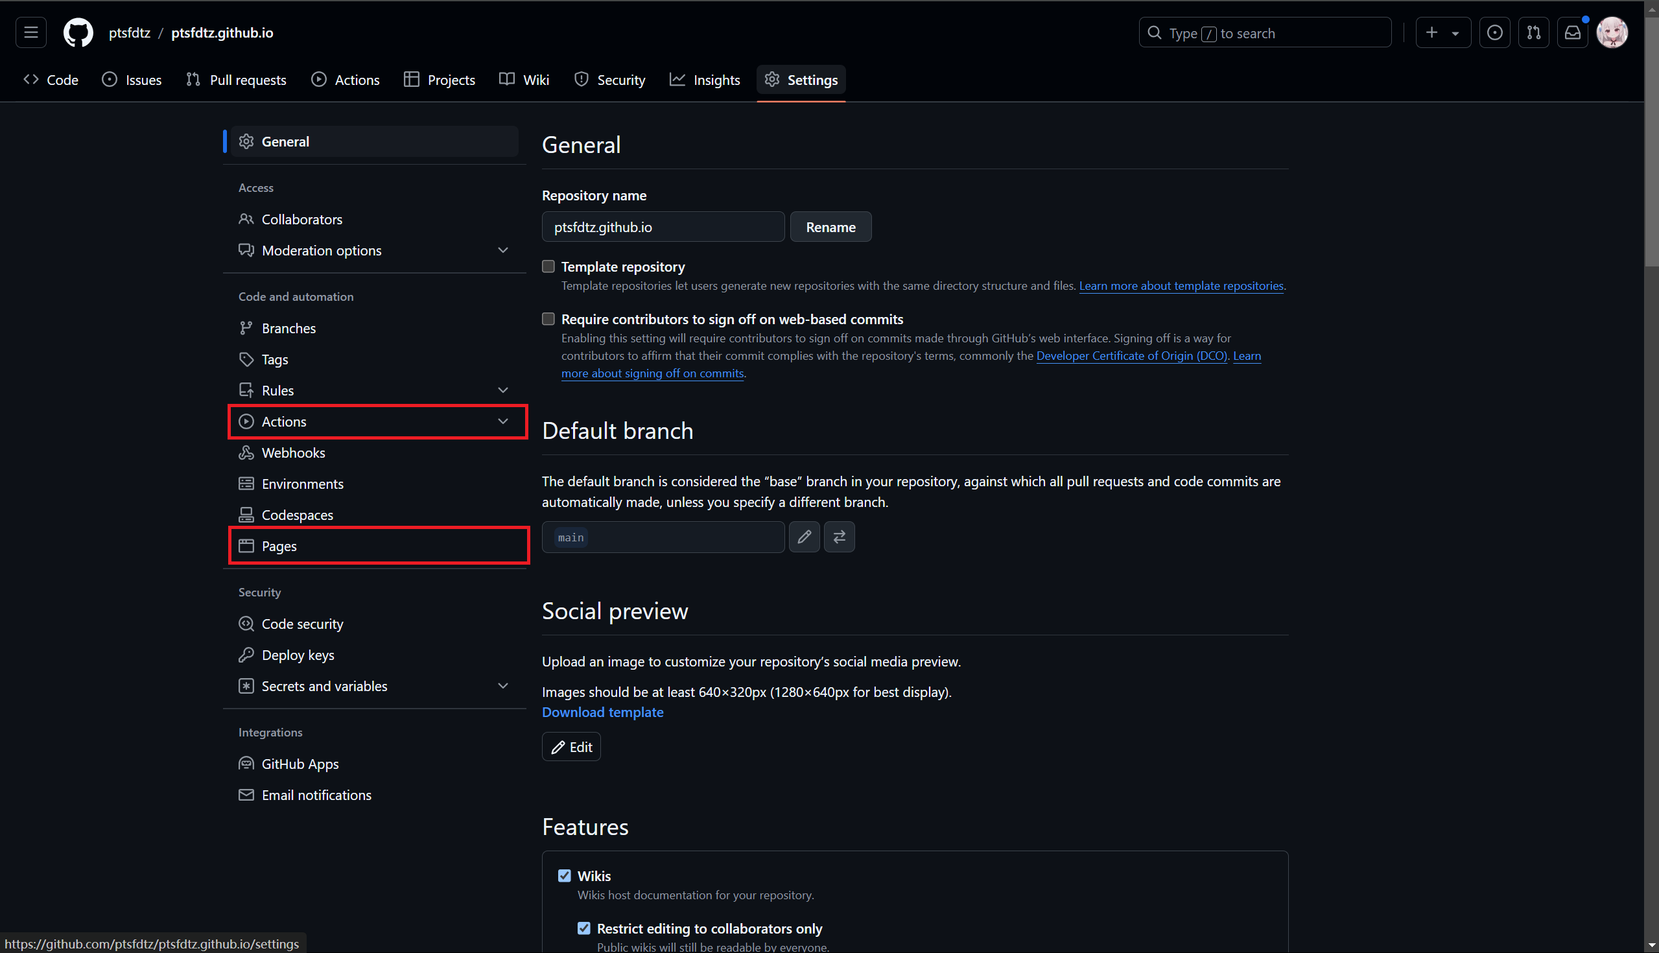
Task: Click Secrets and variables asterisk icon
Action: pos(246,686)
